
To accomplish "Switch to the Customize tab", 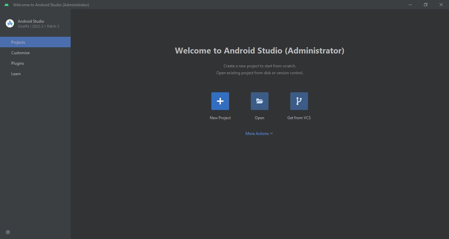I will pyautogui.click(x=35, y=53).
